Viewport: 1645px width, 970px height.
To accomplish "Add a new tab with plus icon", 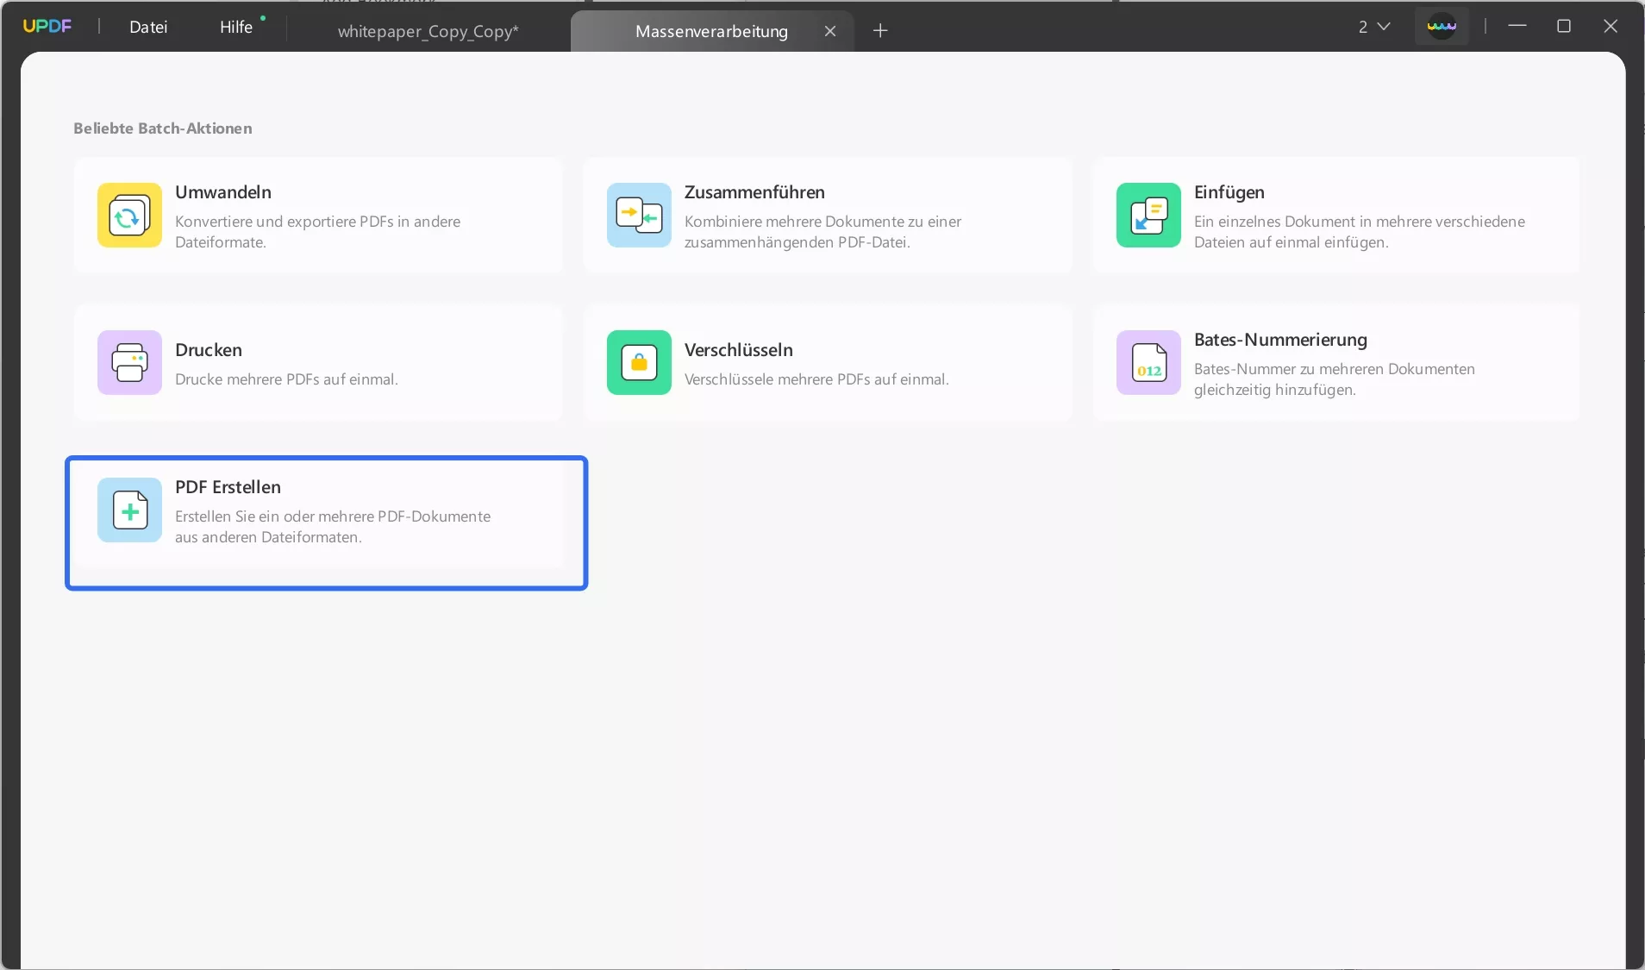I will click(880, 31).
